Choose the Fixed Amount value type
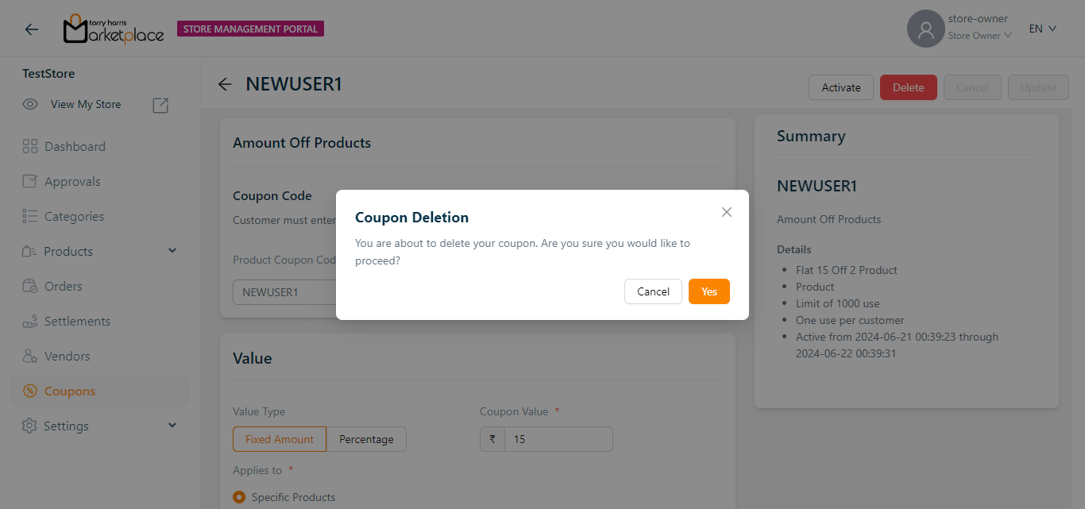Viewport: 1085px width, 509px height. pyautogui.click(x=279, y=439)
